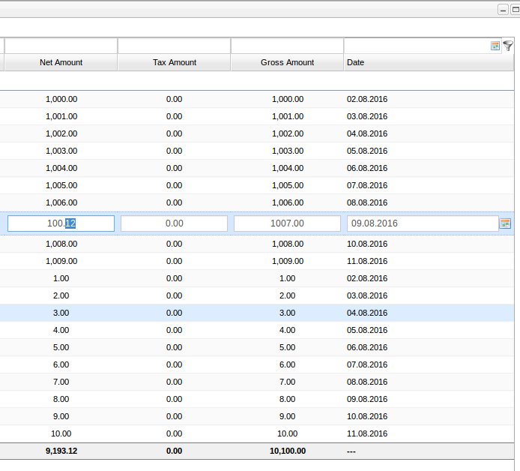The height and width of the screenshot is (471, 520).
Task: Click date 06.08.2016 in the 1,004.00 row
Action: point(367,168)
